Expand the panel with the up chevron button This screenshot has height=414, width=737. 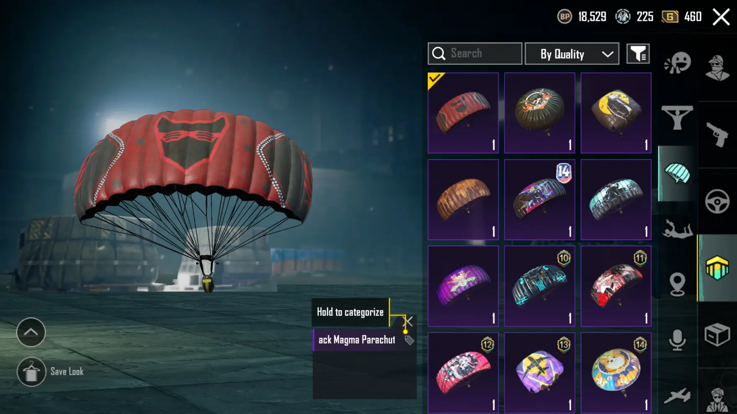click(x=31, y=332)
